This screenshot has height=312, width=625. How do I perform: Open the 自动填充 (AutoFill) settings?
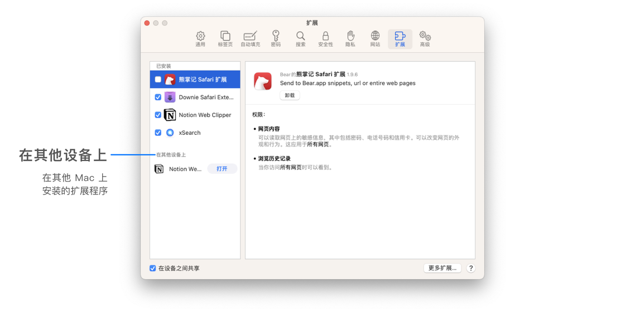(x=250, y=39)
